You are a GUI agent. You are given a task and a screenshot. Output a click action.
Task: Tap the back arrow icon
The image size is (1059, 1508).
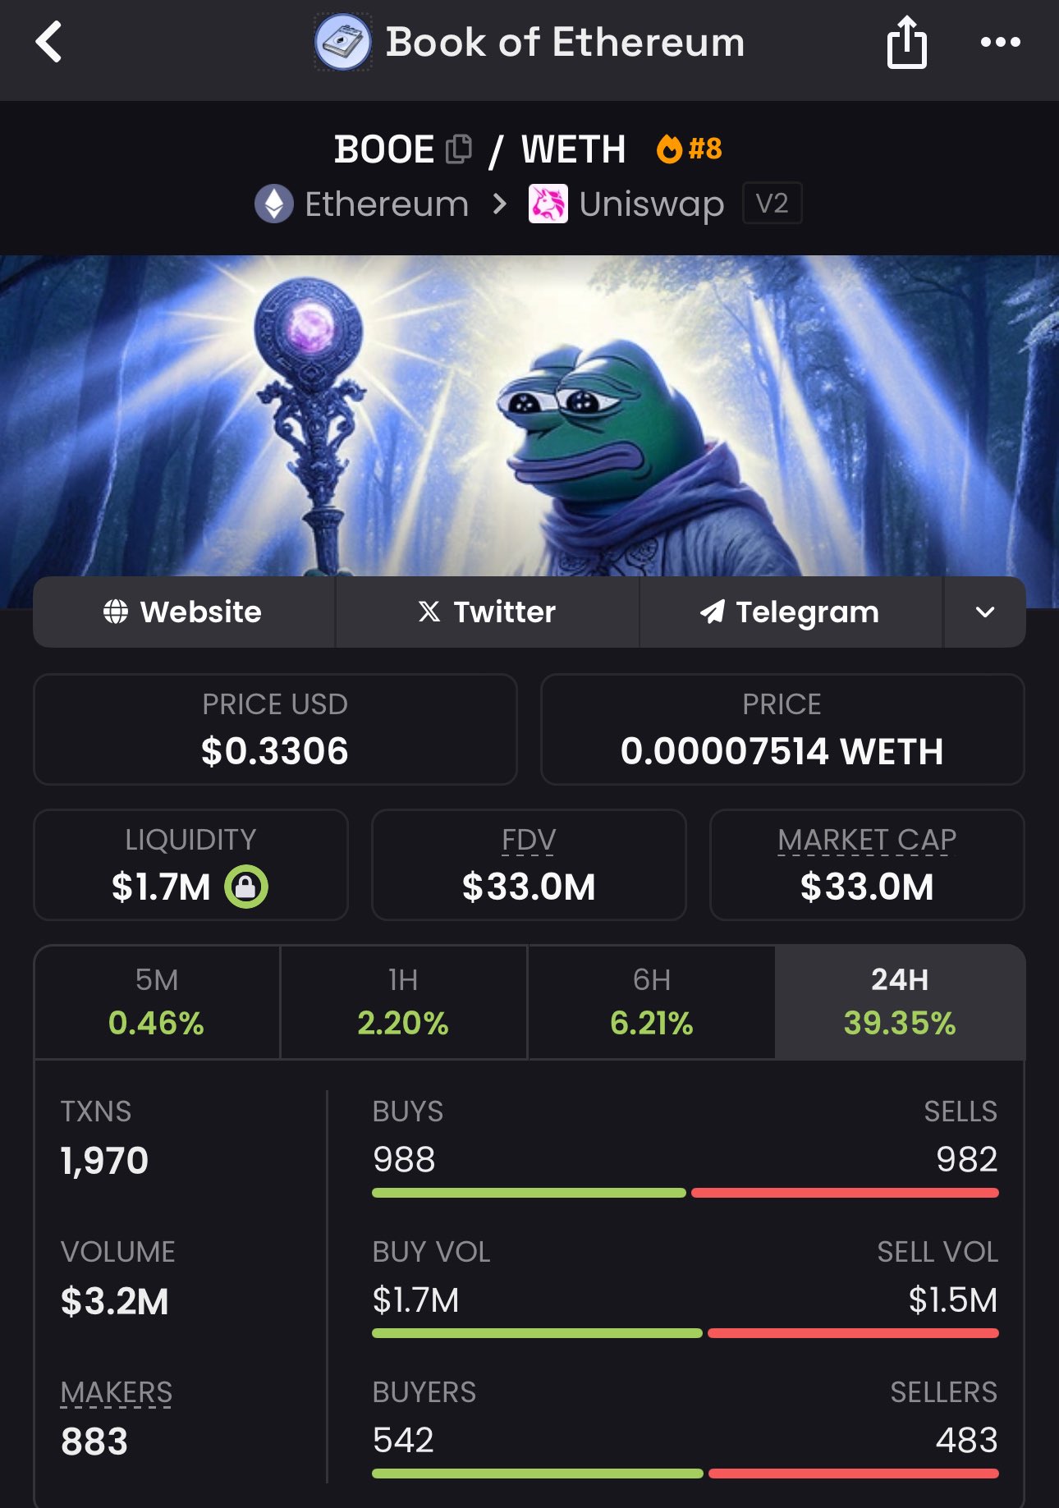click(49, 43)
